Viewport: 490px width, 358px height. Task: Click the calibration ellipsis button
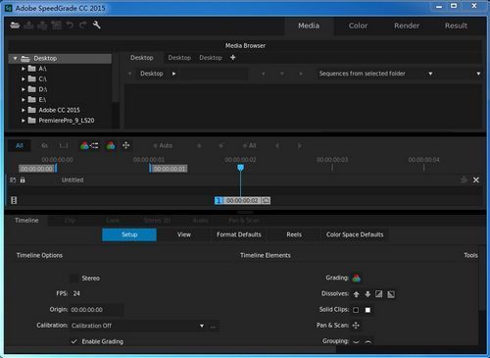tap(214, 327)
